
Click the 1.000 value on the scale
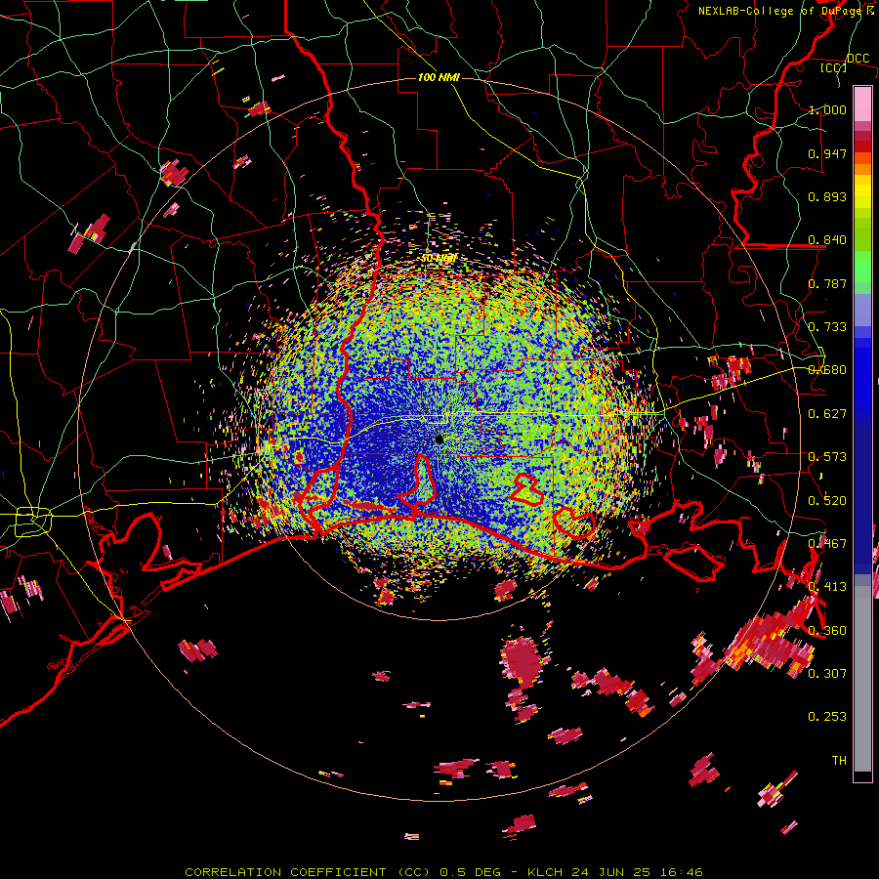coord(827,109)
